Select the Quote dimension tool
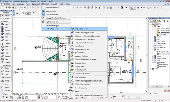170x102 pixels. click(6, 68)
